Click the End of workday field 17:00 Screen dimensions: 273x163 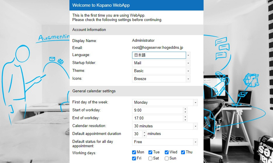pyautogui.click(x=157, y=118)
